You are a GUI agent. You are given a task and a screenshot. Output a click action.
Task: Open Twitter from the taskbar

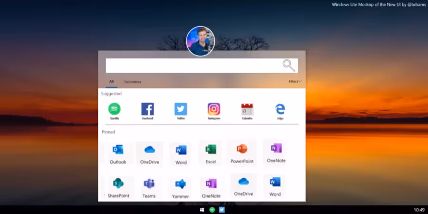tap(222, 210)
